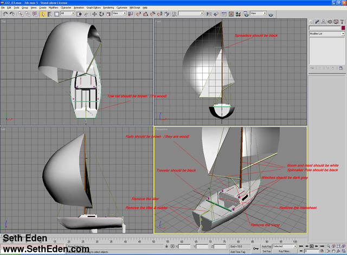
Task: Click the Zoom magnifier viewport tool
Action: (327, 246)
